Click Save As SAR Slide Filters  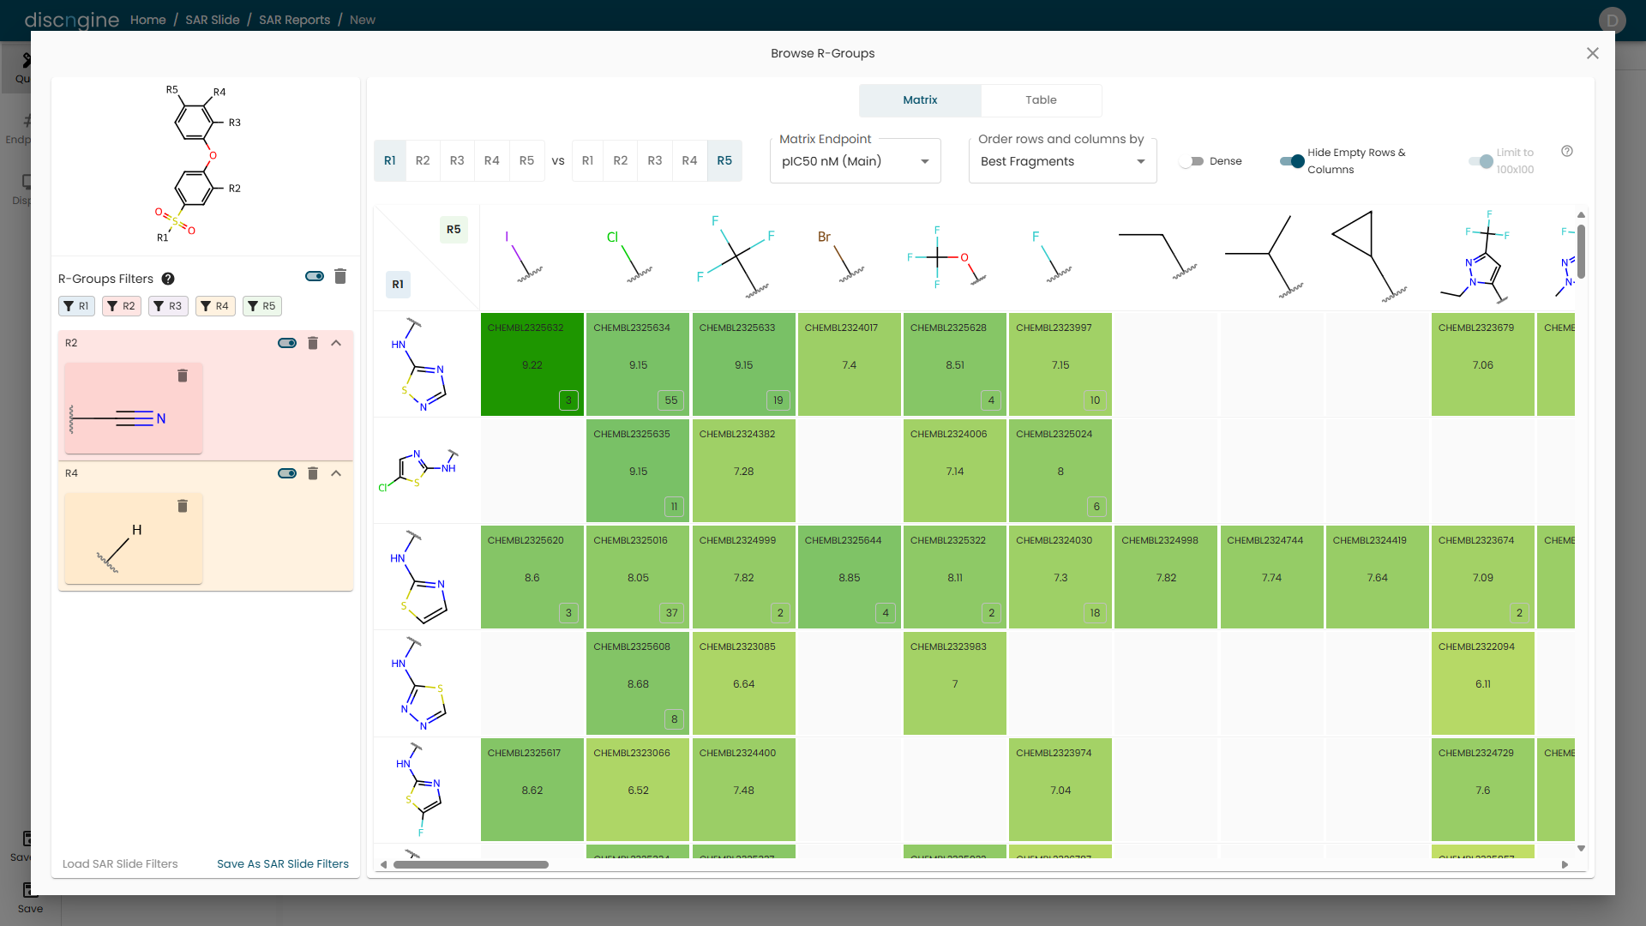283,863
